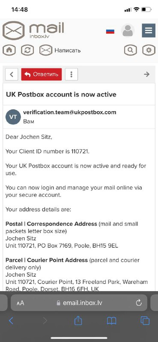This screenshot has width=158, height=342.
Task: Open the mail search icon
Action: pyautogui.click(x=131, y=50)
